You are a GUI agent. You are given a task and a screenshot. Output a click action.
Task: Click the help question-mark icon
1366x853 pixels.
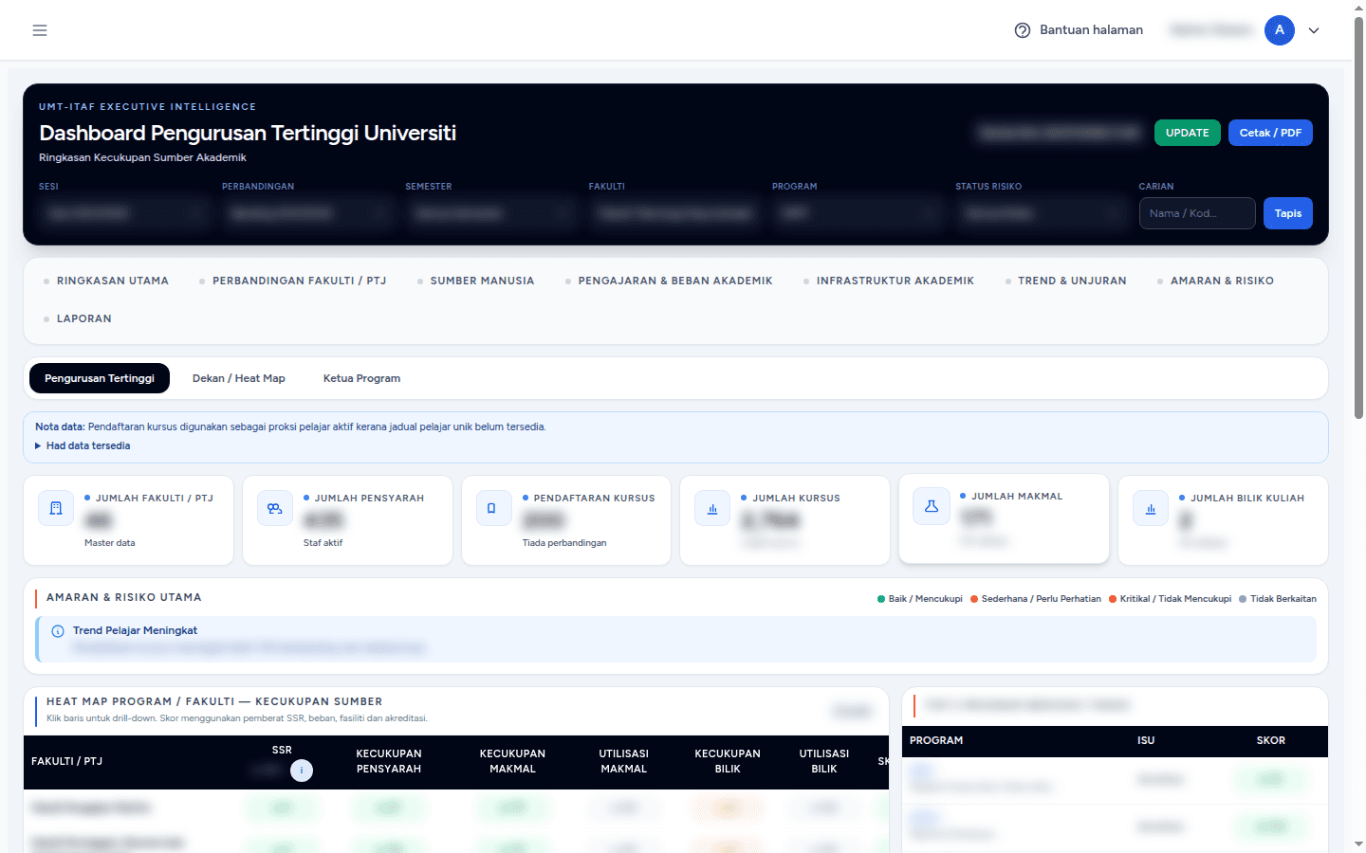[1023, 30]
